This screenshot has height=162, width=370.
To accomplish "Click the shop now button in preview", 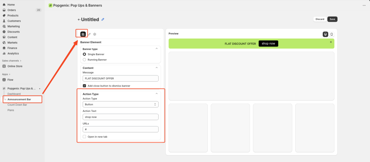I will 268,44.
